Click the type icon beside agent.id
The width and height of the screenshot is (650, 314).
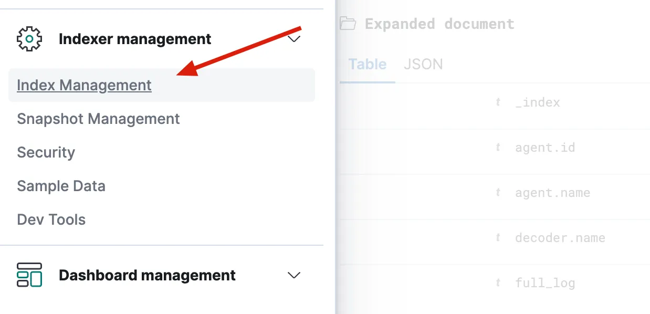click(498, 148)
